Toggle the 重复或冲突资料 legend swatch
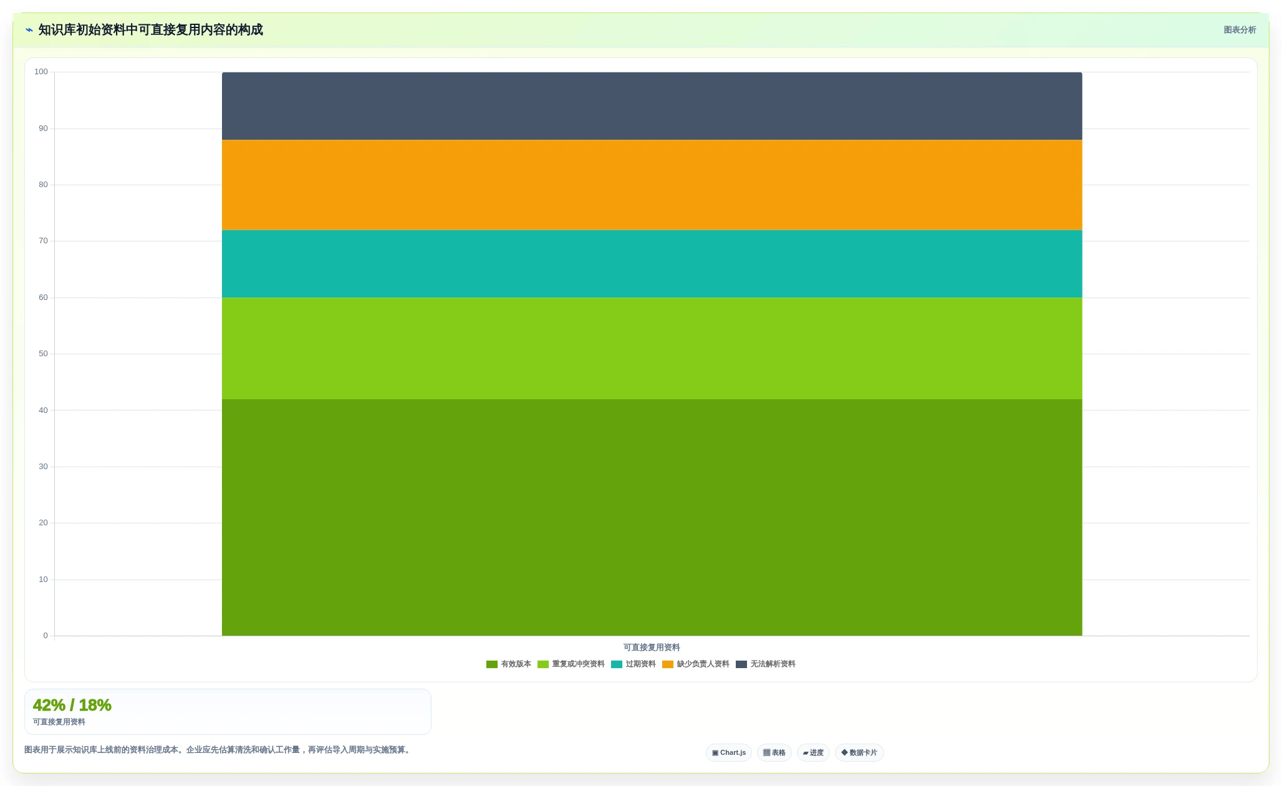The height and width of the screenshot is (786, 1282). coord(543,664)
